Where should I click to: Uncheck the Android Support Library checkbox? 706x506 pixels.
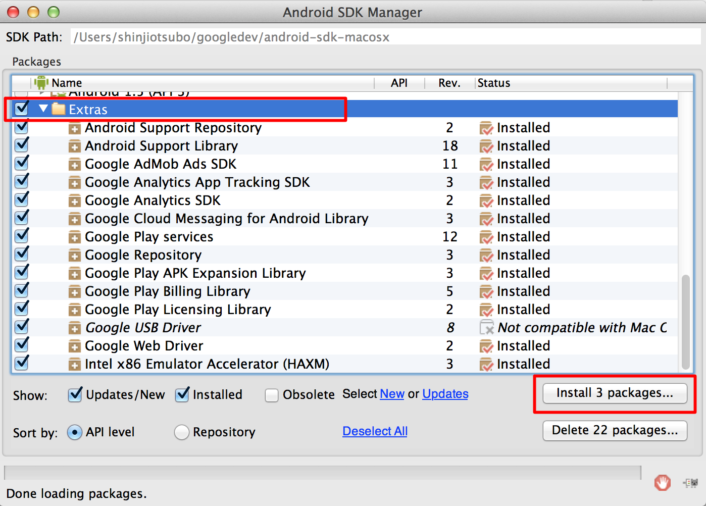coord(22,145)
